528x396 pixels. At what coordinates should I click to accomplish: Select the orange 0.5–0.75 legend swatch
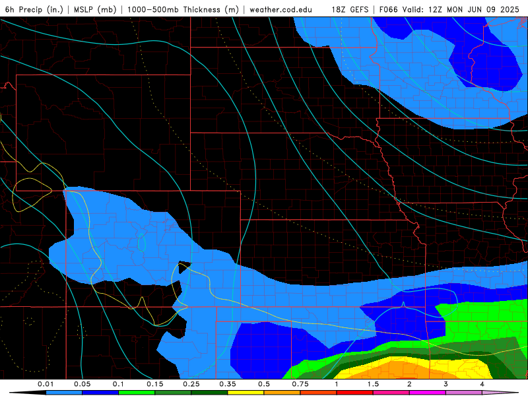click(x=282, y=393)
